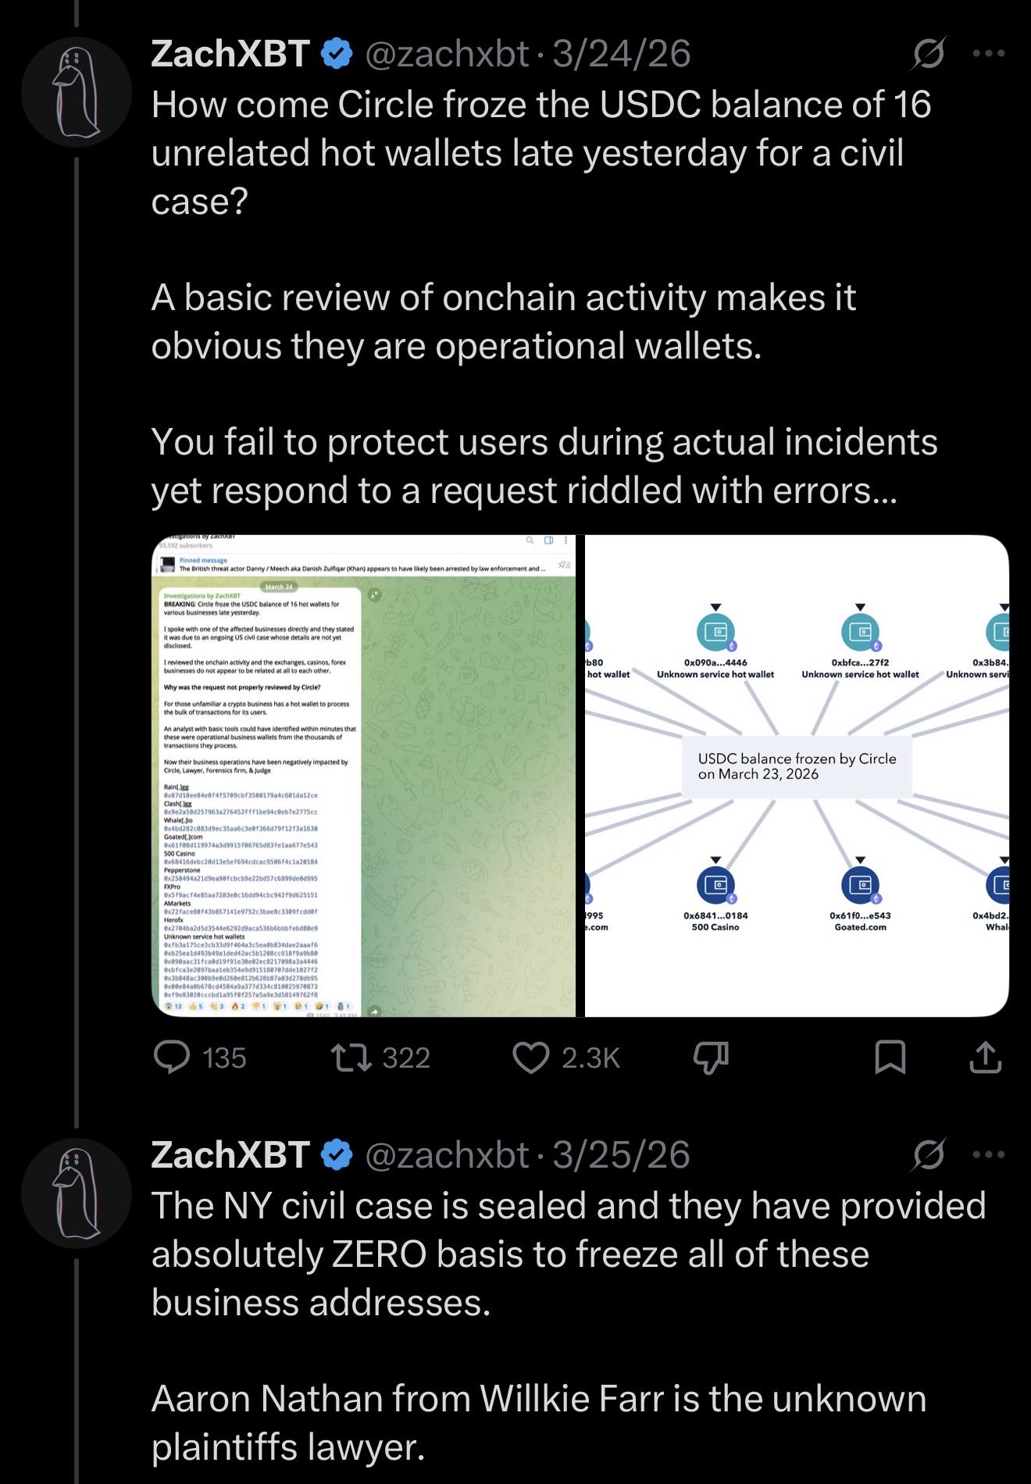
Task: Tap the thumbs-down icon on first post
Action: 711,1058
